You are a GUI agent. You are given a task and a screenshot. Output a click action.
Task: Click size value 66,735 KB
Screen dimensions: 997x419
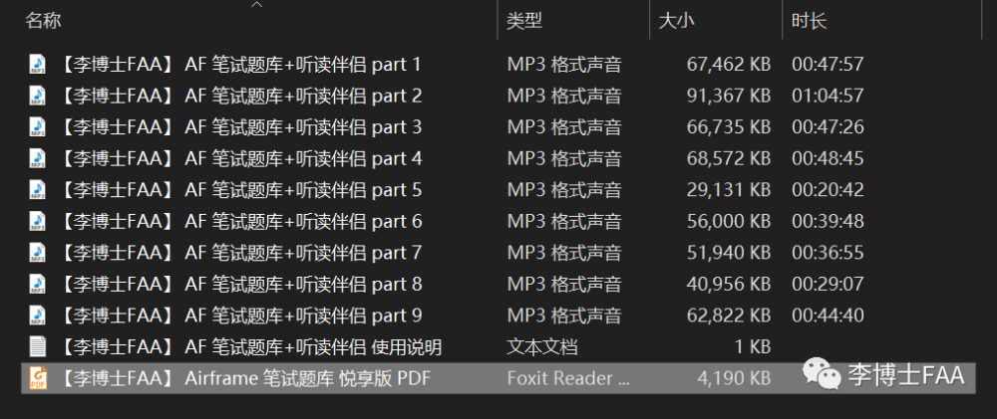tap(729, 127)
